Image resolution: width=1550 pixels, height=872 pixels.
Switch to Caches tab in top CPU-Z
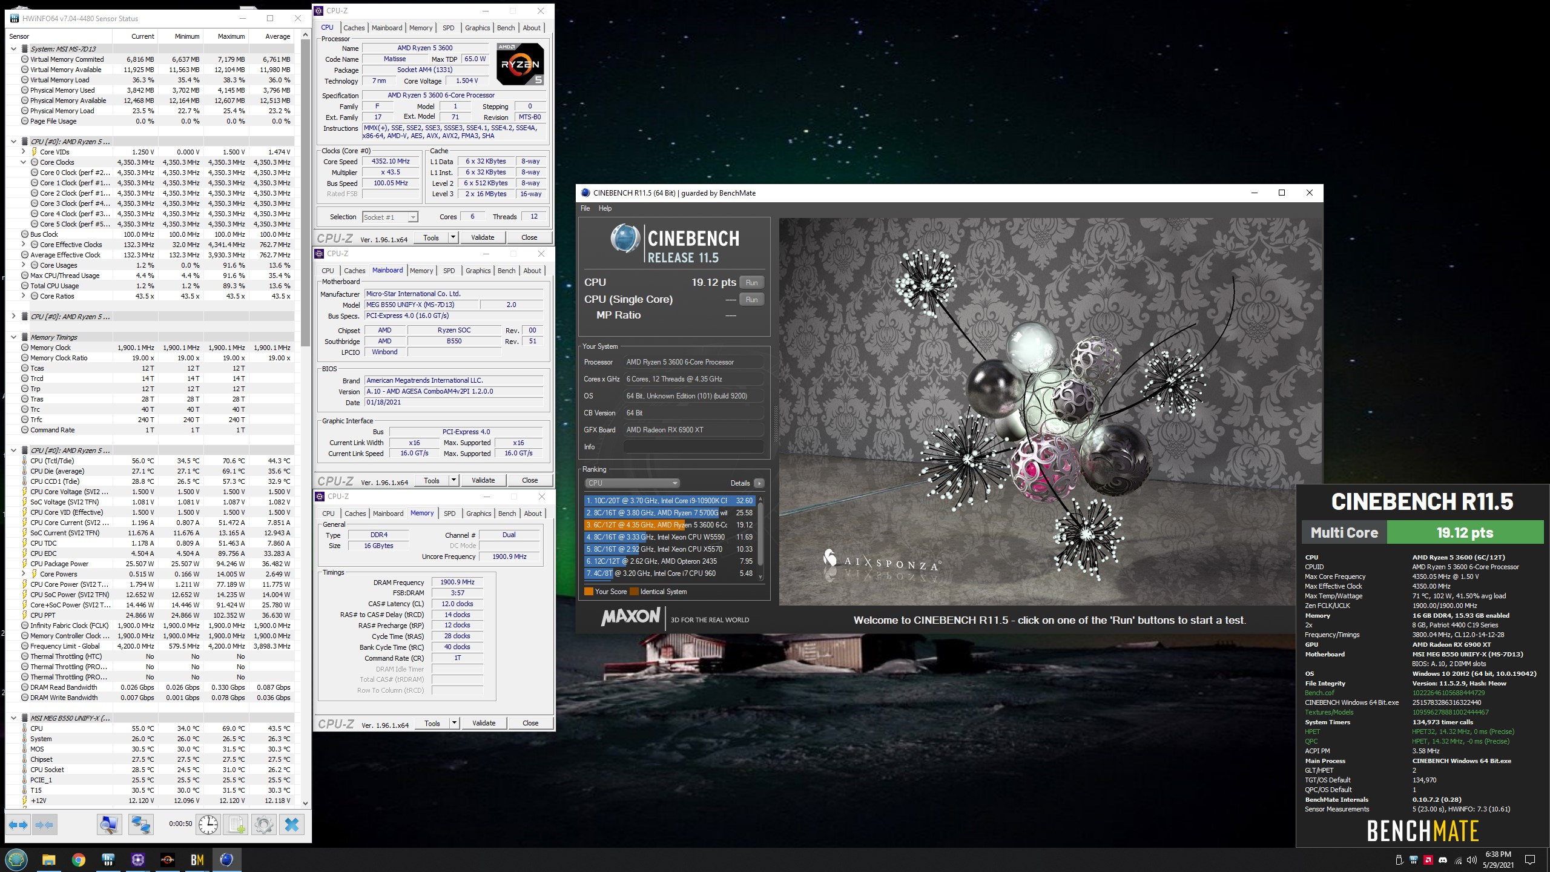(354, 28)
